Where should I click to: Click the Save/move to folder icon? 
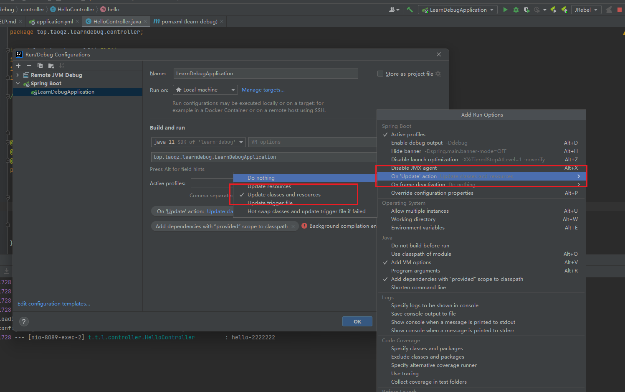(x=51, y=66)
